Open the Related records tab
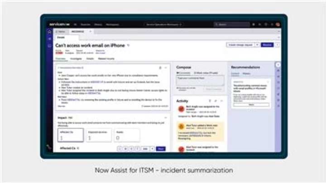 (106, 59)
